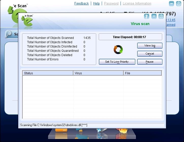This screenshot has width=184, height=142.
Task: Click Total Number of Errors label
Action: tap(43, 59)
